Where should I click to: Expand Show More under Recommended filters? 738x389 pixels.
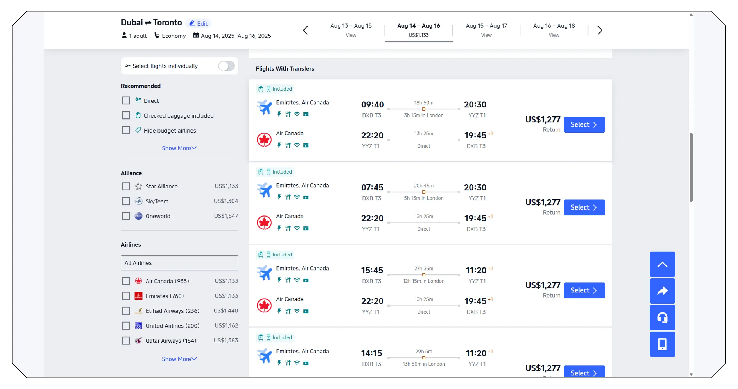pos(179,148)
